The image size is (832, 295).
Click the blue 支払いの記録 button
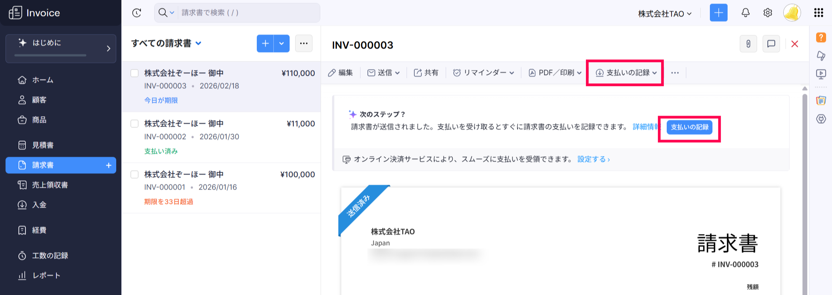click(689, 127)
